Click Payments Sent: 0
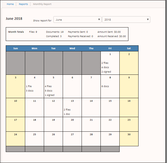Viewport: 167px width, 163px height. (78, 32)
